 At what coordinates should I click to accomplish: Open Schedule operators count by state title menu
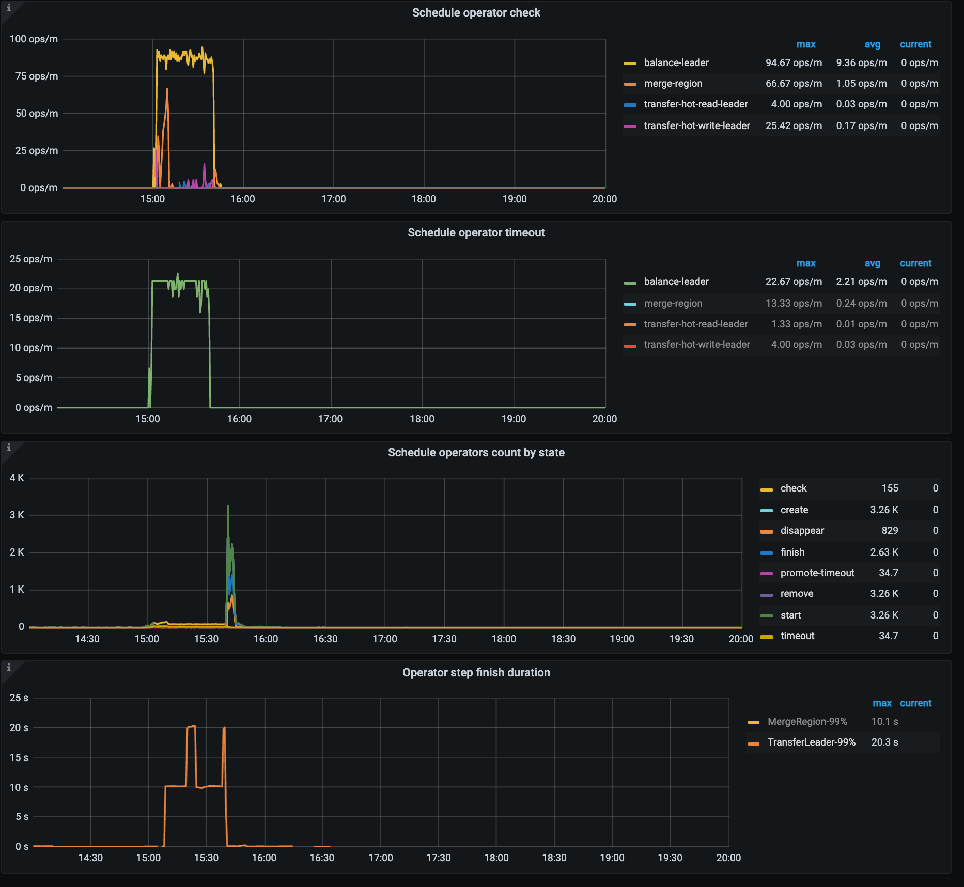(x=476, y=453)
